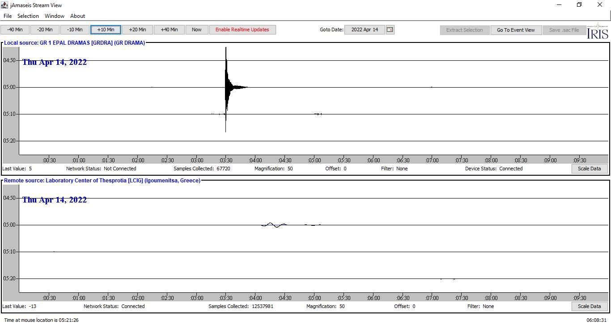Screen dimensions: 611x325
Task: Click the Goto Date field
Action: coord(364,30)
